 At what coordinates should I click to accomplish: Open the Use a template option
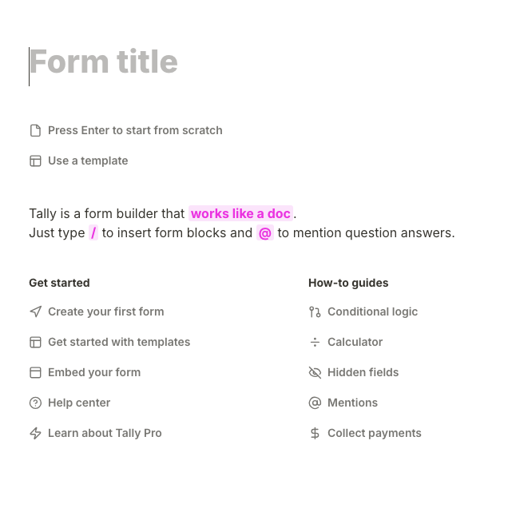pyautogui.click(x=88, y=161)
